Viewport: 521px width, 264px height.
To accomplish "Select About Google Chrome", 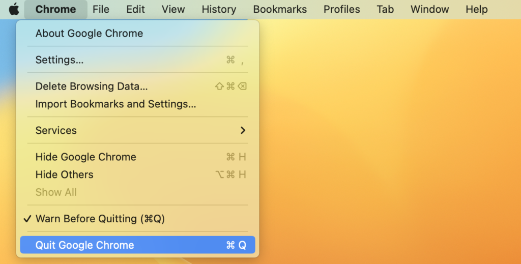I will pos(137,33).
